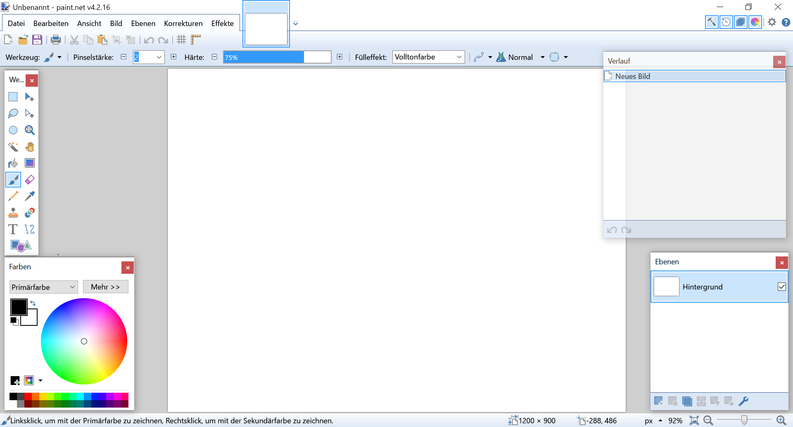The width and height of the screenshot is (793, 427).
Task: Select the Move Selected Pixels tool
Action: tap(30, 97)
